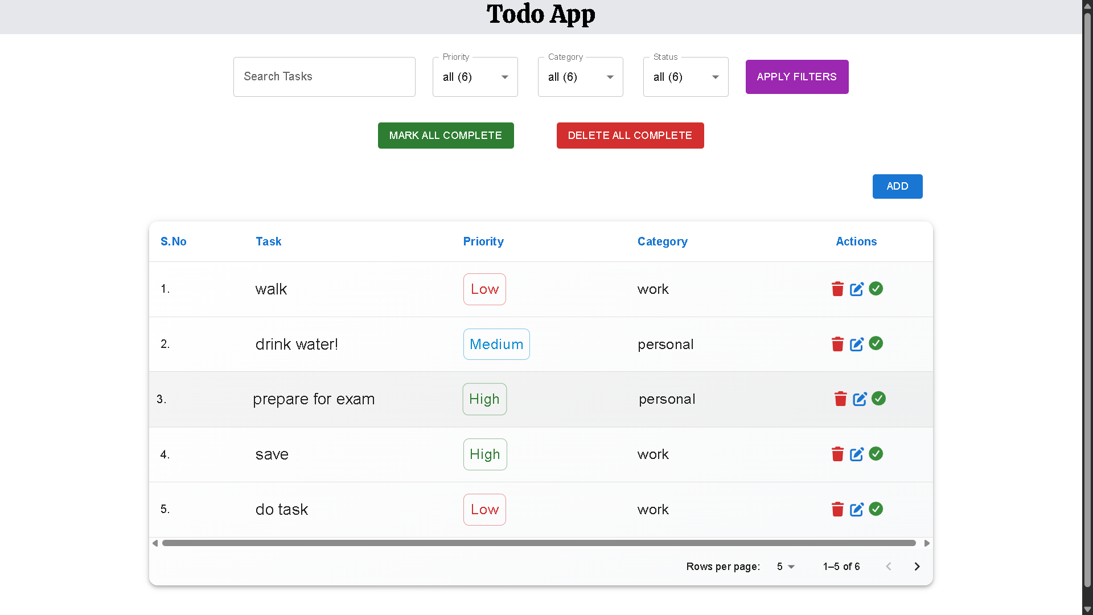
Task: Go to the next page of tasks
Action: (917, 566)
